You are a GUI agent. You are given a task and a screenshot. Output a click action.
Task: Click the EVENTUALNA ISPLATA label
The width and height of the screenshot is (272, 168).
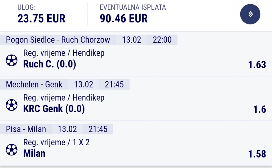click(x=133, y=7)
